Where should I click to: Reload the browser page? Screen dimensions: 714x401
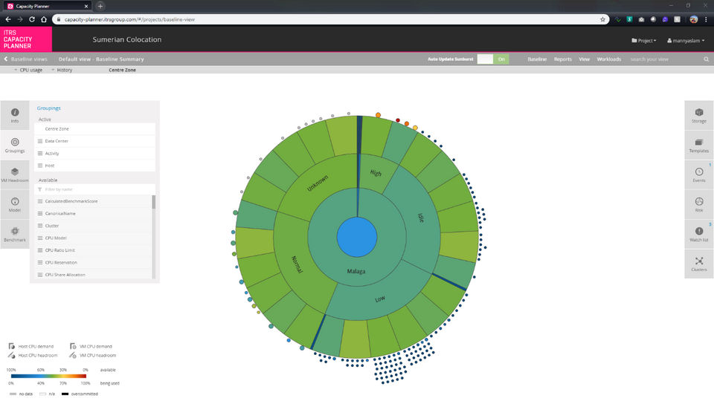(32, 19)
